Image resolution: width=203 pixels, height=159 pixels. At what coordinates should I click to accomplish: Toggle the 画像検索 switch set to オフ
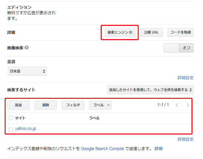(179, 48)
